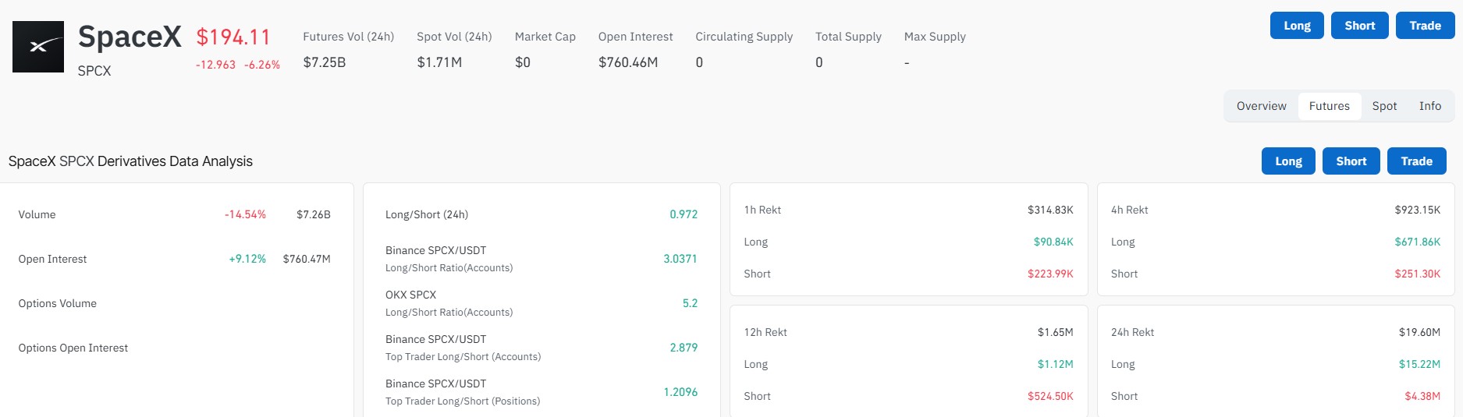Open the Overview tab
The width and height of the screenshot is (1463, 417).
click(x=1261, y=106)
